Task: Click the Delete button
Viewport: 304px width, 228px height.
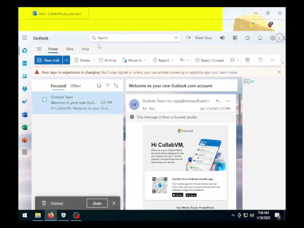Action: [83, 60]
